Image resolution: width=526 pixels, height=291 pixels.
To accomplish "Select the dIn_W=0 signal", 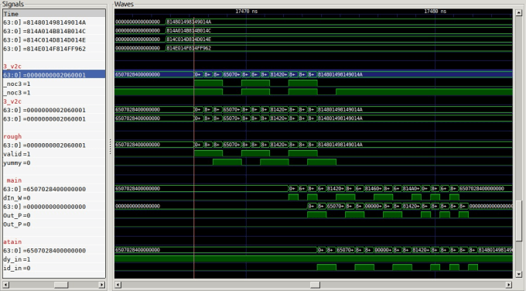I will point(54,198).
